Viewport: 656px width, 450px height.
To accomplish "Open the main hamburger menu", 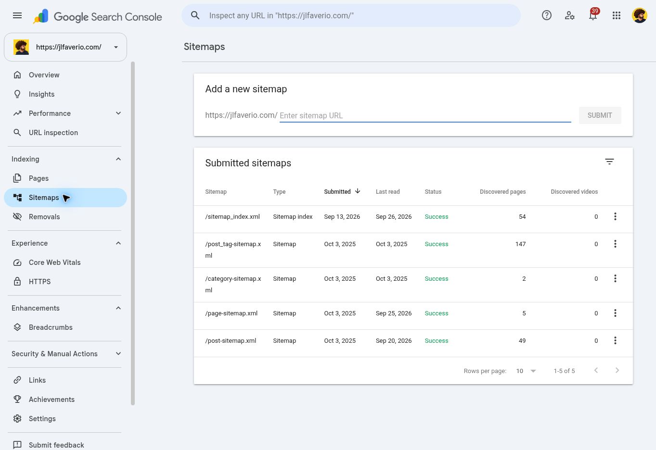I will tap(17, 15).
